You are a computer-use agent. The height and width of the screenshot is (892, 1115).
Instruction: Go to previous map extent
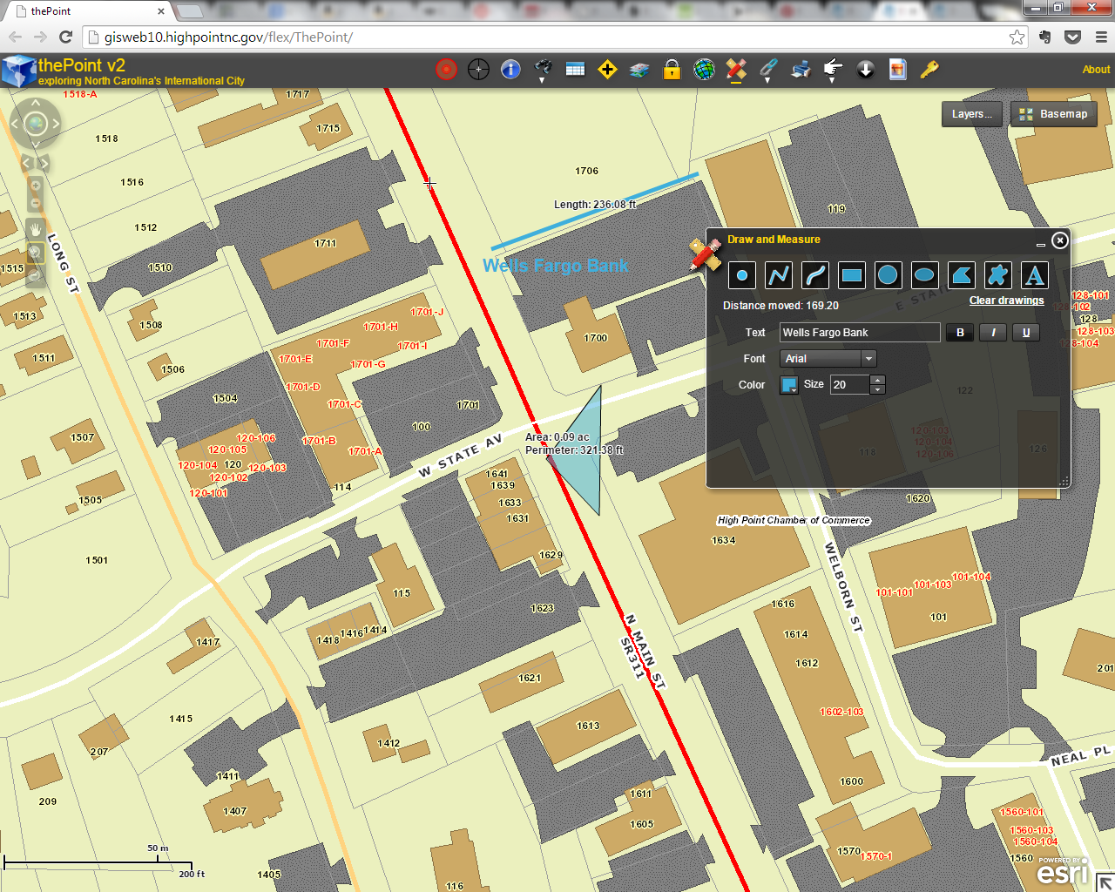click(x=26, y=163)
